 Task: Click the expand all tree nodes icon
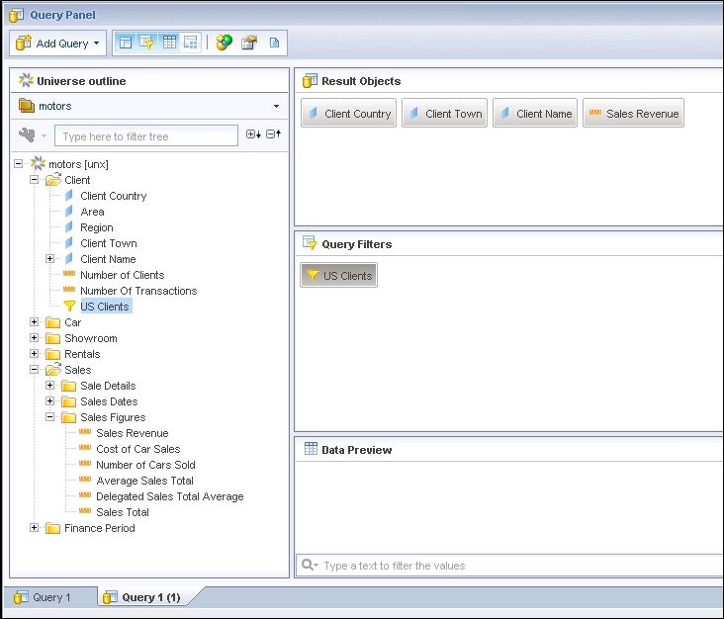[253, 135]
